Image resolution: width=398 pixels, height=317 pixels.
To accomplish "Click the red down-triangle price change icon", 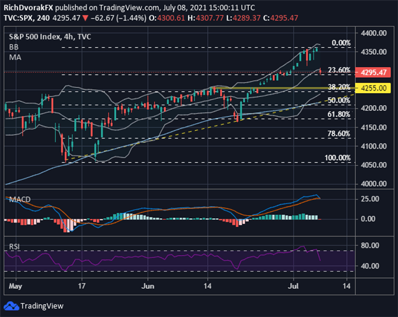I will [85, 18].
